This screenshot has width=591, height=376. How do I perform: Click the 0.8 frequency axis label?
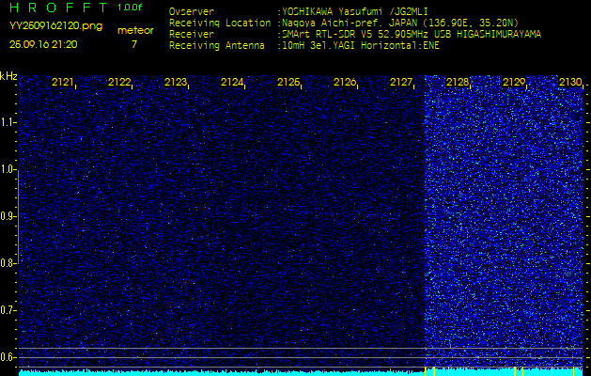tap(7, 263)
